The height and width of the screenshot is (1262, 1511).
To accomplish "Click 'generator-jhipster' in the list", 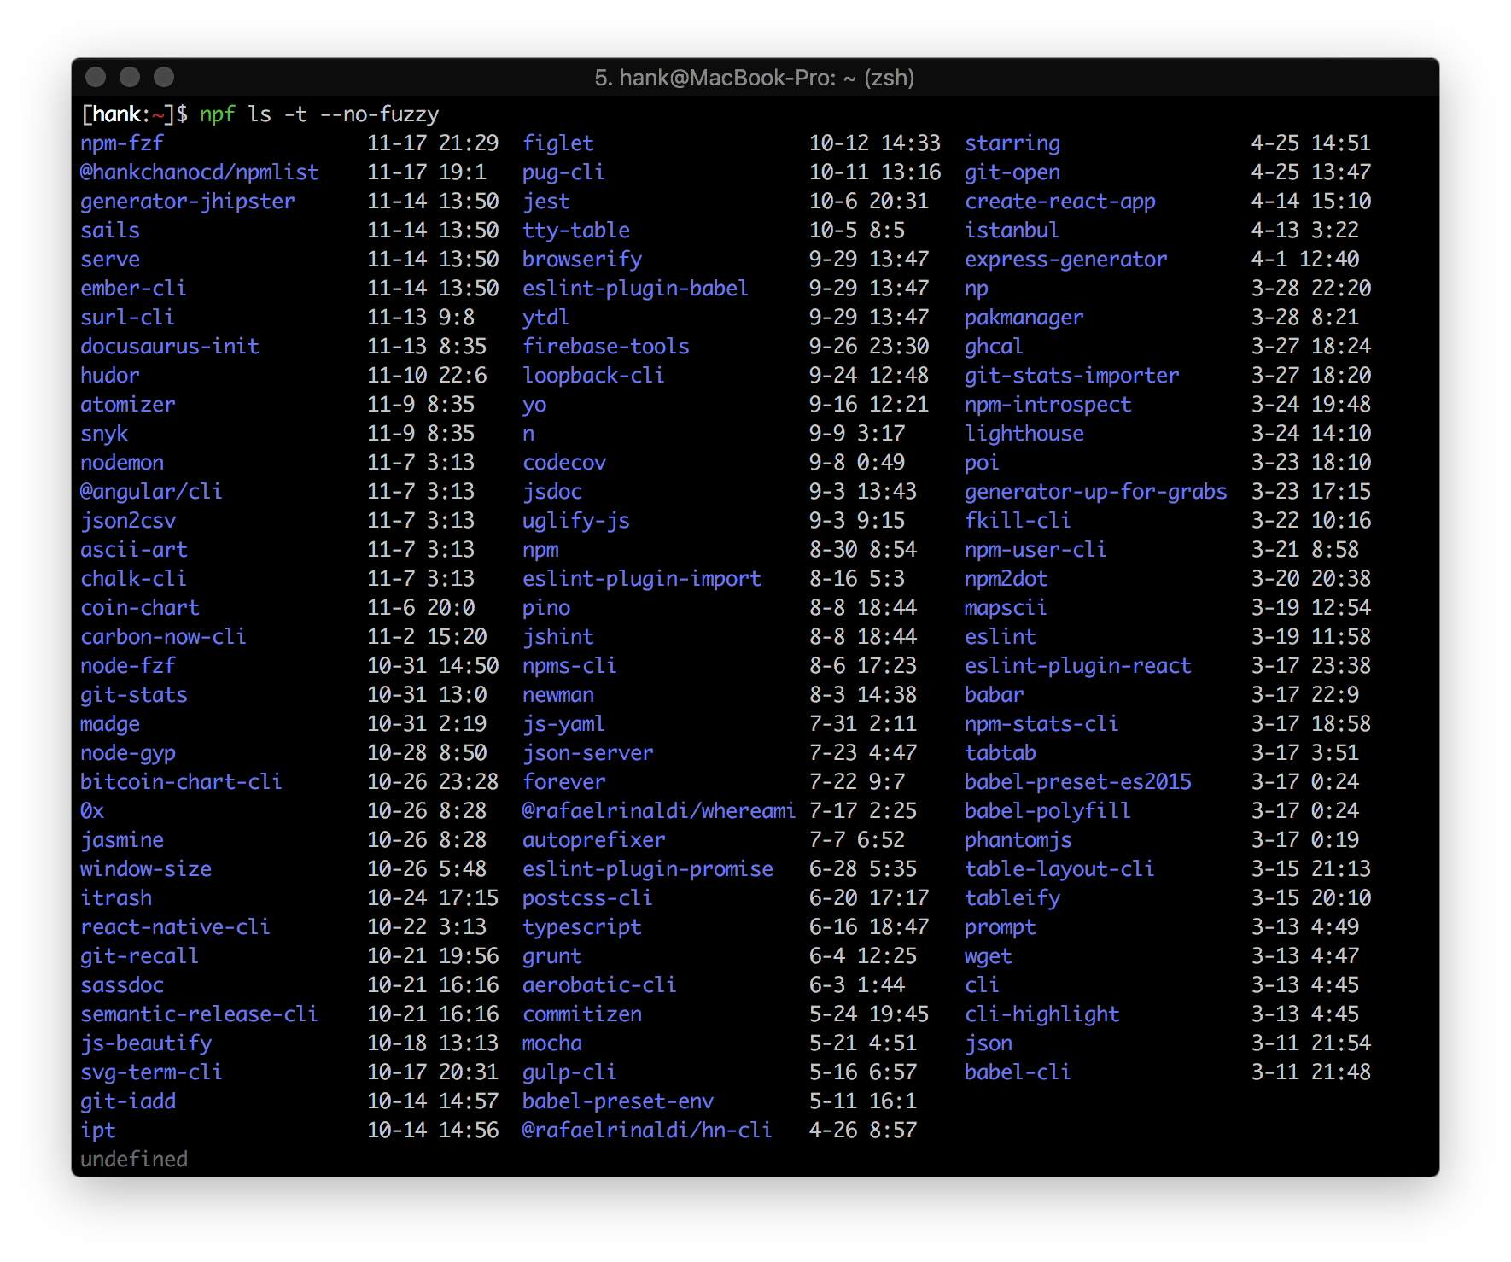I will (x=188, y=202).
